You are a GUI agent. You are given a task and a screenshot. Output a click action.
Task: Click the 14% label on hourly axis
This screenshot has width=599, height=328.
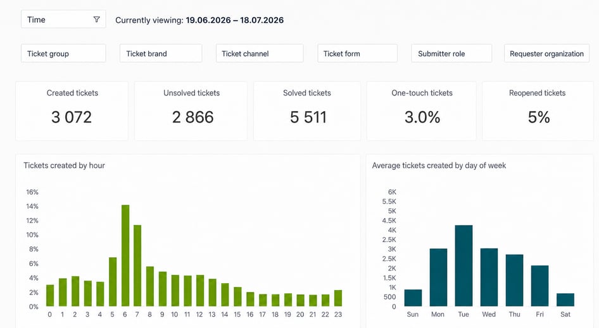32,206
